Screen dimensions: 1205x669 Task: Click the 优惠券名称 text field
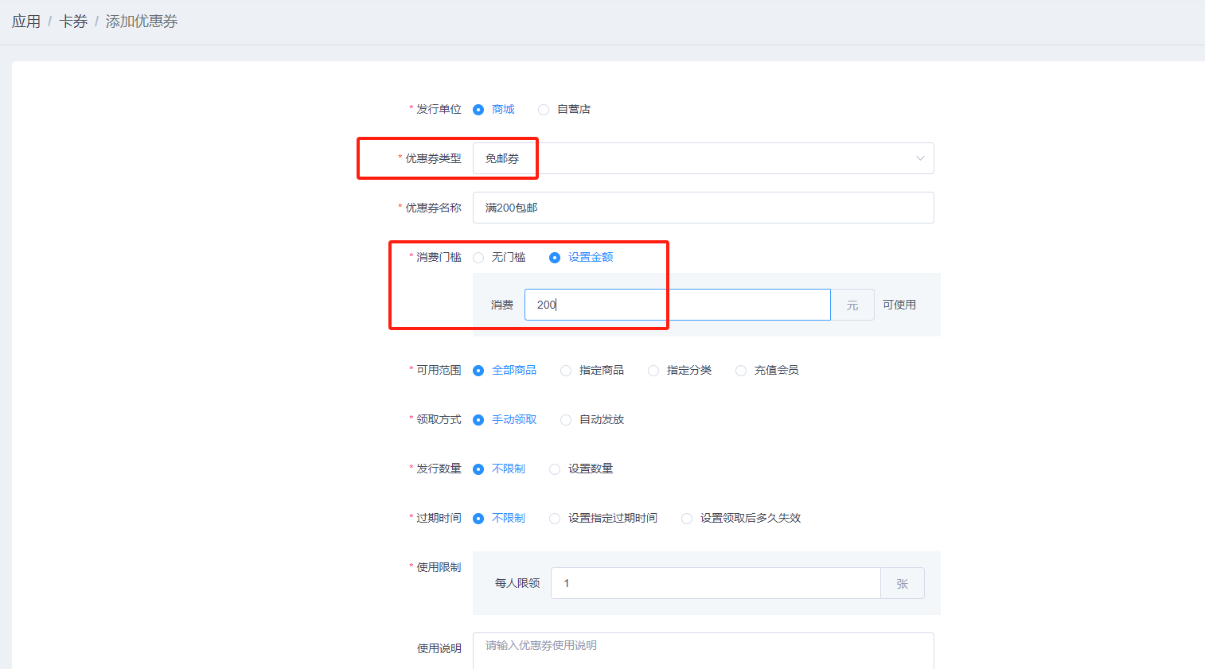click(702, 208)
